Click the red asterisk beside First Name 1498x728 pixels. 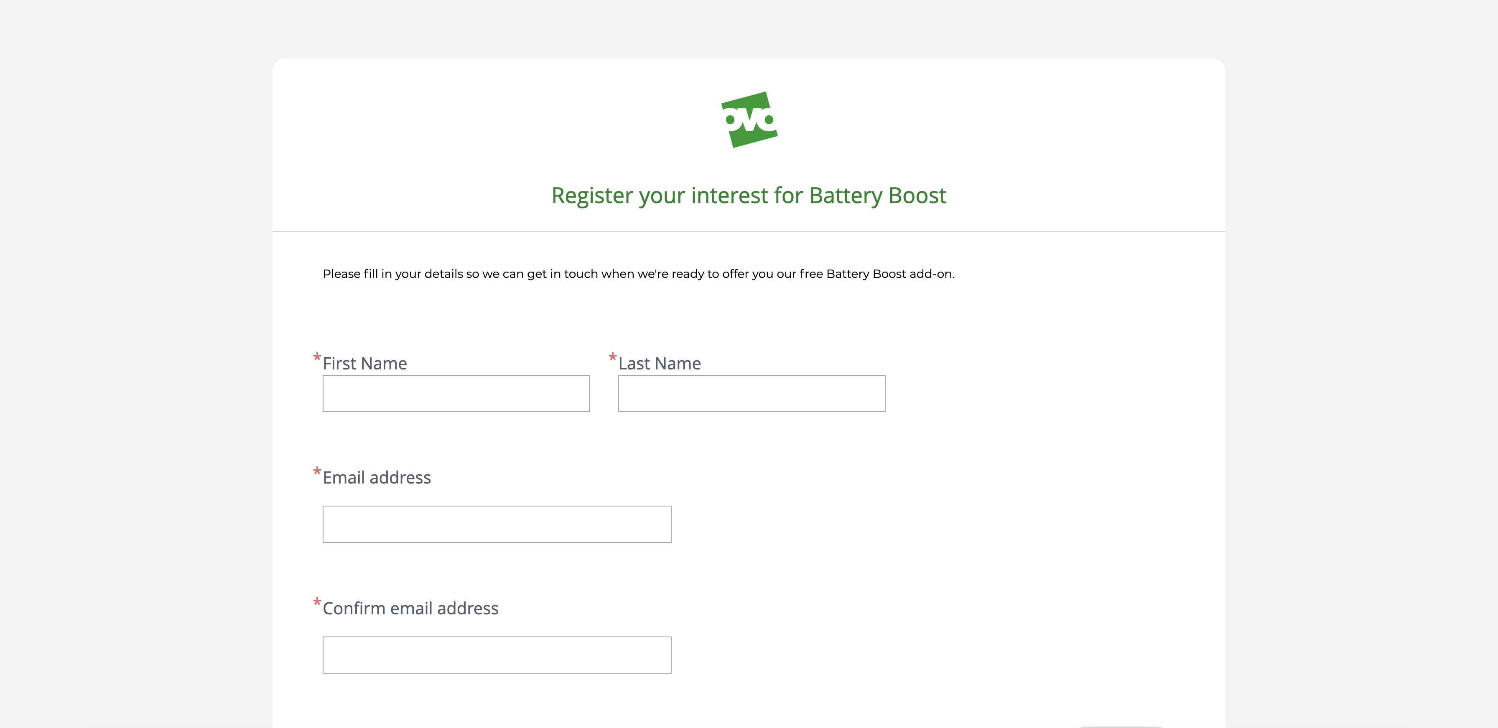[317, 356]
